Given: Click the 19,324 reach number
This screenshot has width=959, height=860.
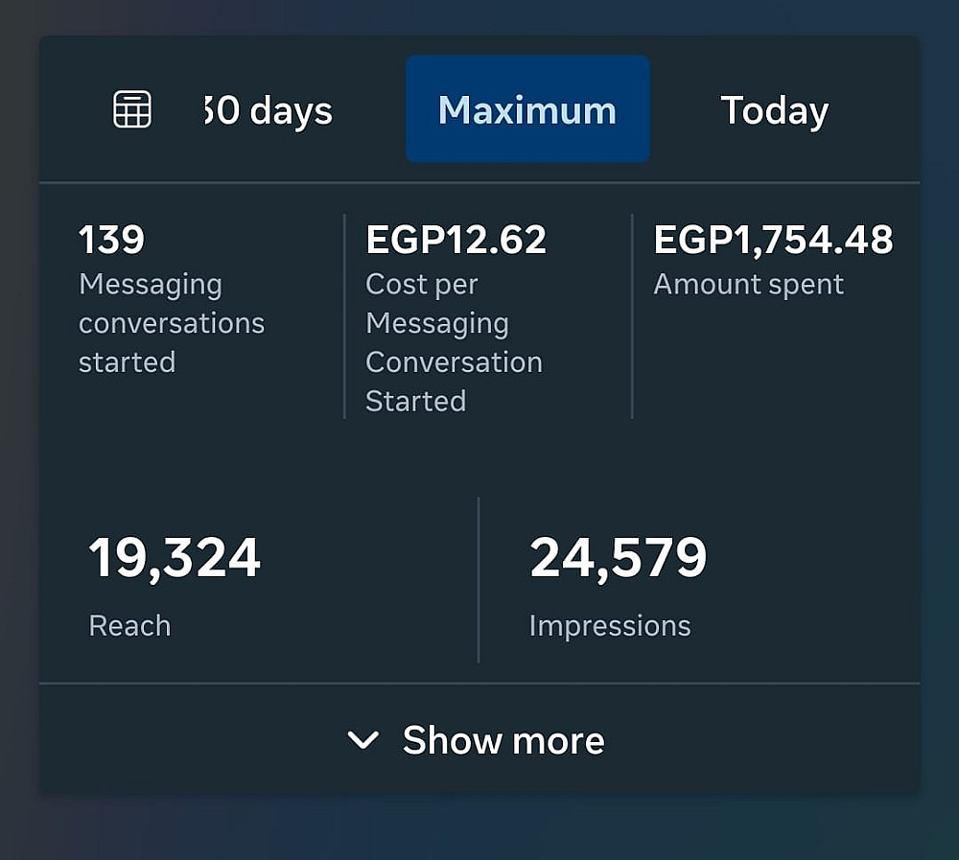Looking at the screenshot, I should (x=175, y=558).
